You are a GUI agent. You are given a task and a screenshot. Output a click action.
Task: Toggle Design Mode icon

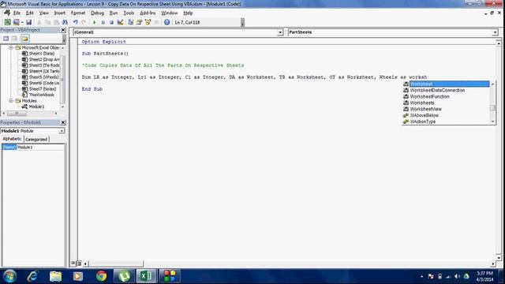click(120, 22)
